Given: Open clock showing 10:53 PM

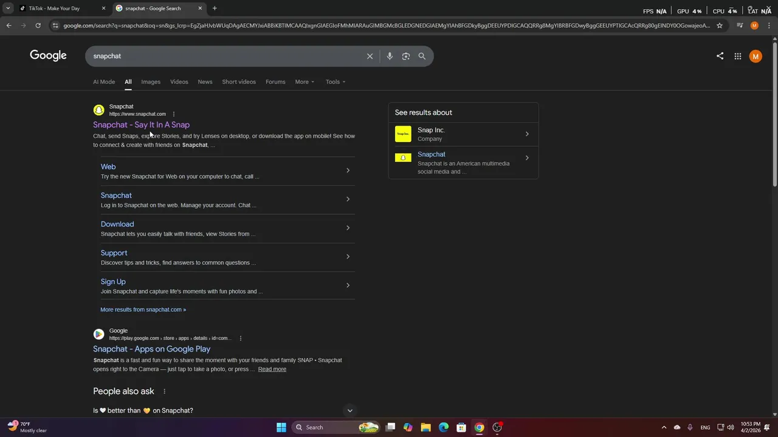Looking at the screenshot, I should click(750, 427).
